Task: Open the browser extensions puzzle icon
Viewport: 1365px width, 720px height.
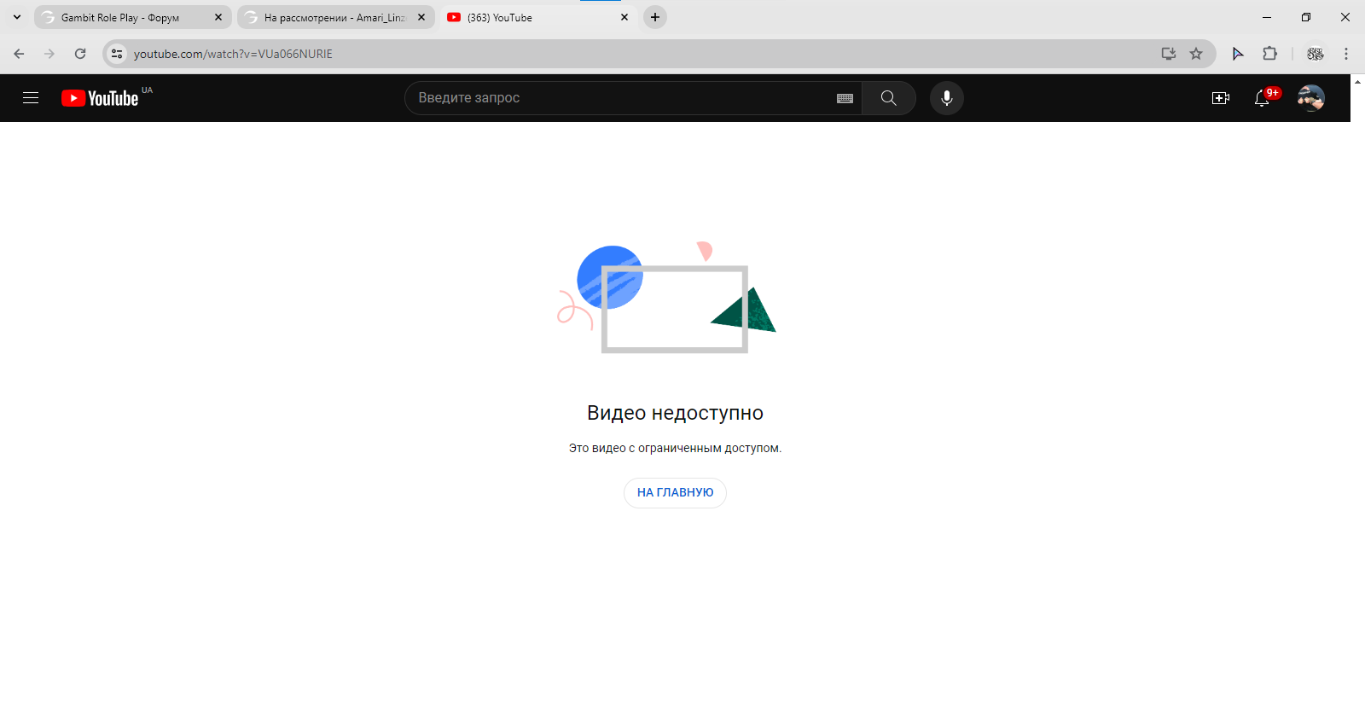Action: coord(1269,54)
